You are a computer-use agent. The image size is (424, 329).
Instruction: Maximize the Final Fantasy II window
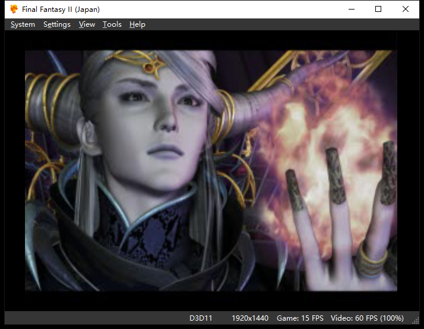pos(378,9)
